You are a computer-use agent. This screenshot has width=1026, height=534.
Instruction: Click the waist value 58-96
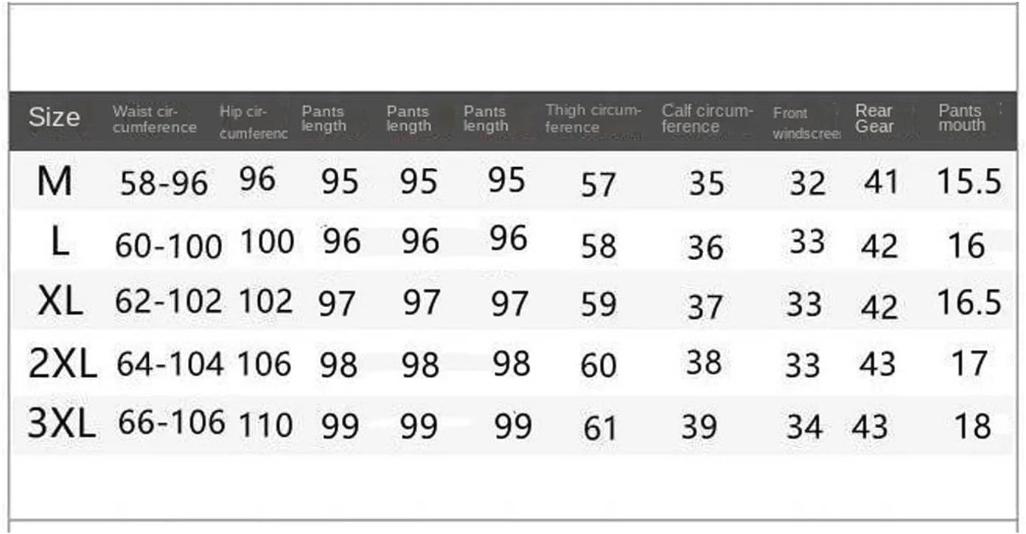[x=164, y=183]
